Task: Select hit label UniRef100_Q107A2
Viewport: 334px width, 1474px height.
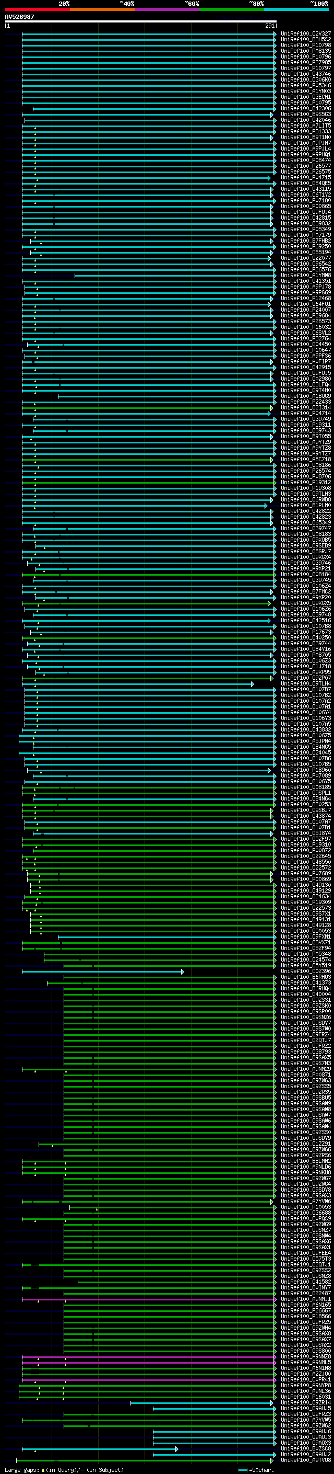Action: click(306, 701)
